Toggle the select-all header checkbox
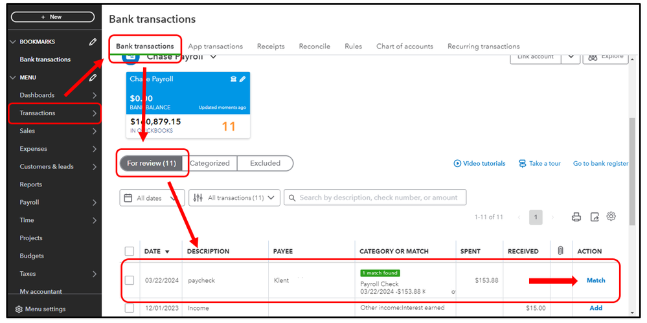 (x=130, y=251)
